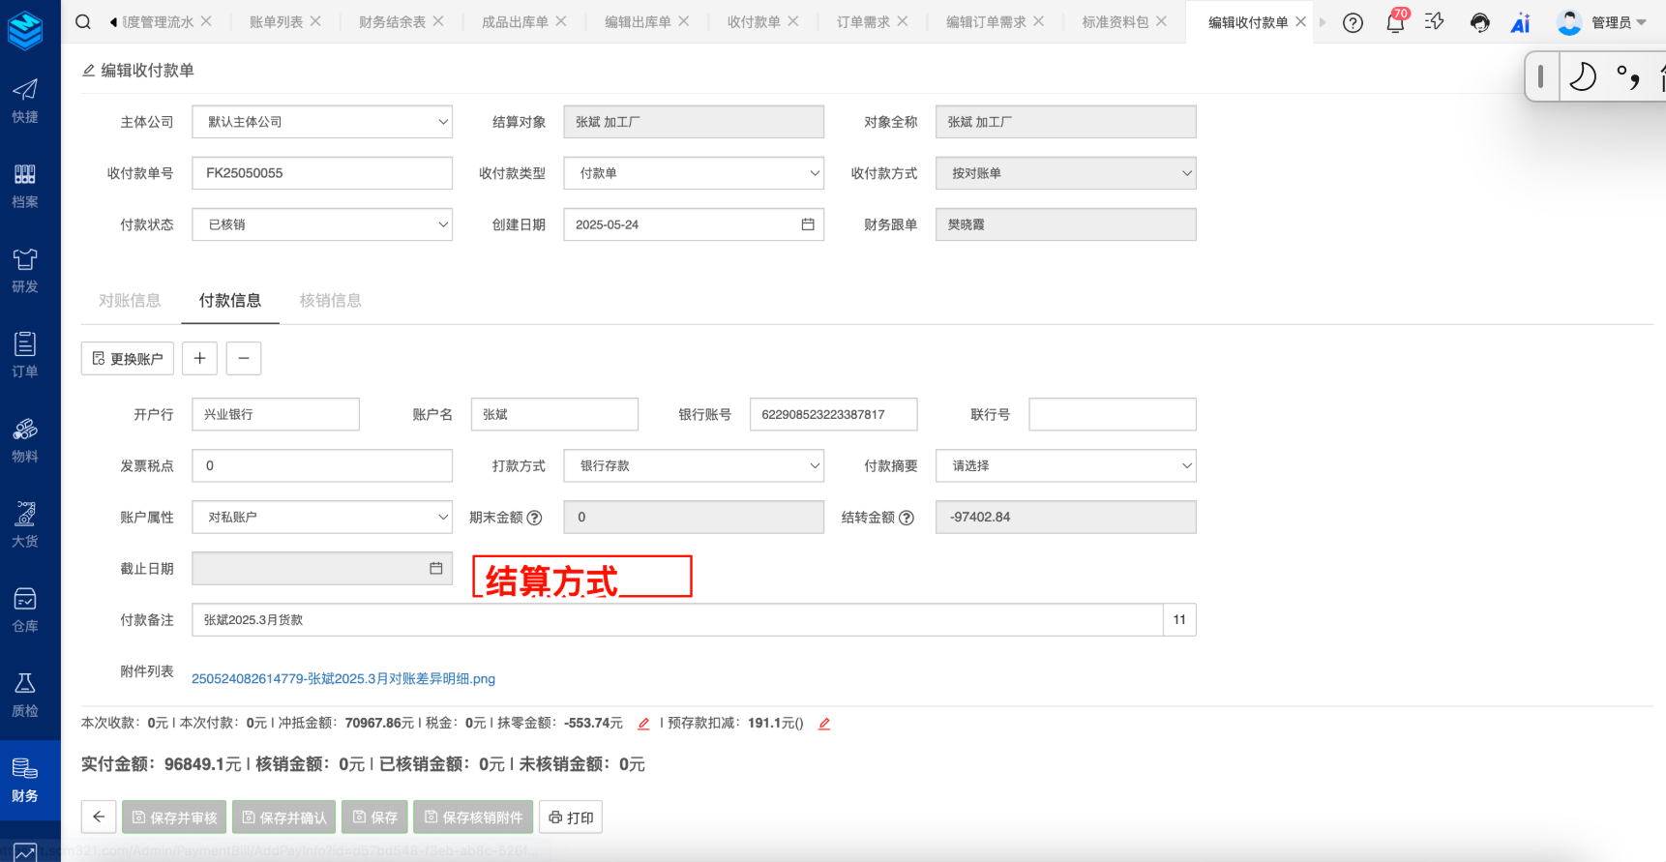This screenshot has height=862, width=1666.
Task: Expand the 付款摘要 dropdown
Action: [x=1065, y=465]
